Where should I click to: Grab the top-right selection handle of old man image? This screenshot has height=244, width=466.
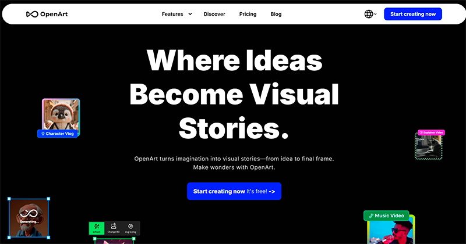pos(48,199)
